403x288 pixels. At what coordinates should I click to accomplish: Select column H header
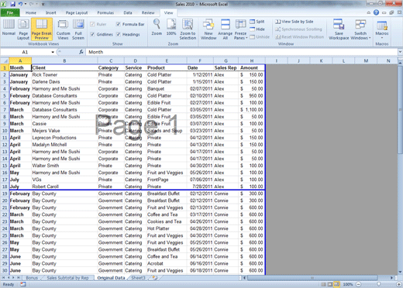click(x=252, y=61)
